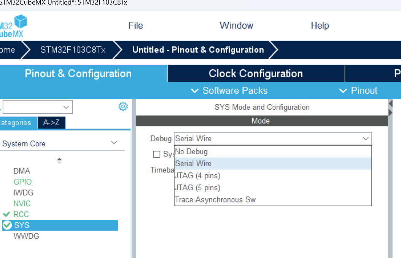Select JTAG (4 pins) option
The image size is (401, 258).
click(273, 176)
